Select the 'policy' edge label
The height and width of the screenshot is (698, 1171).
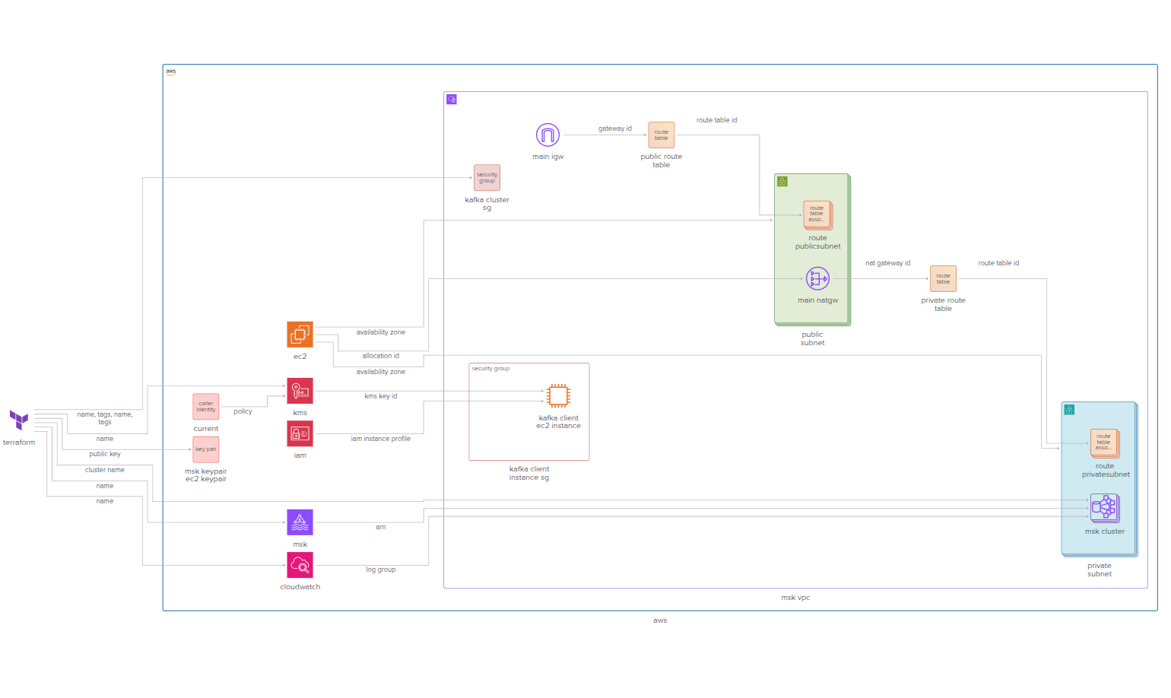point(243,411)
